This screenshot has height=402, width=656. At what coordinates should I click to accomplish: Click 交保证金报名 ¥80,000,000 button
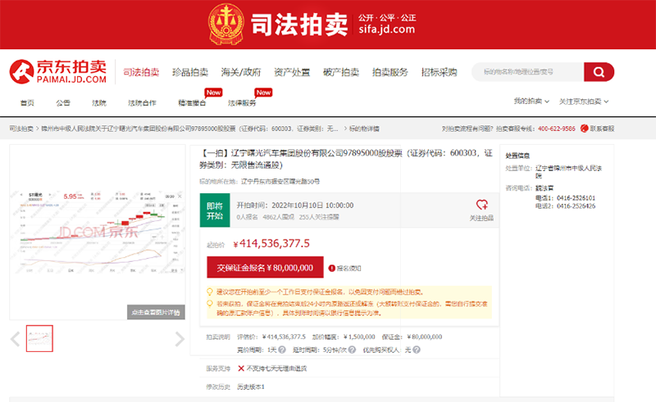pos(265,268)
